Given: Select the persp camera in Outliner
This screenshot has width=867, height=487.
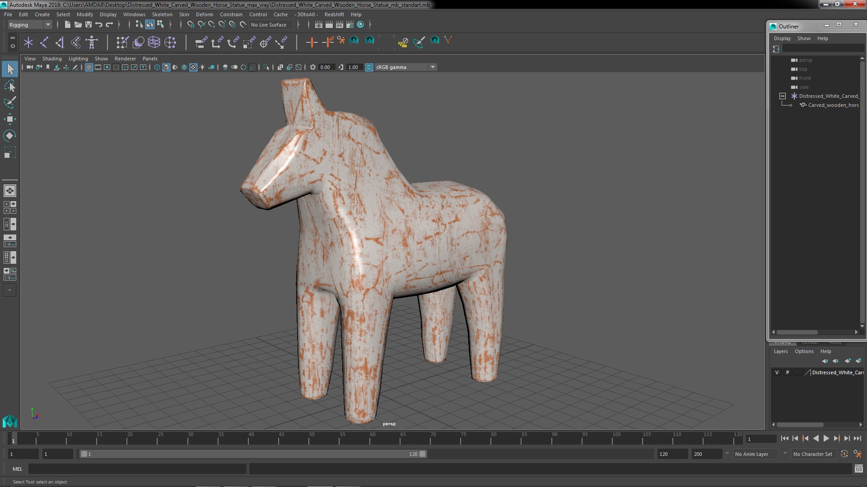Looking at the screenshot, I should [805, 60].
